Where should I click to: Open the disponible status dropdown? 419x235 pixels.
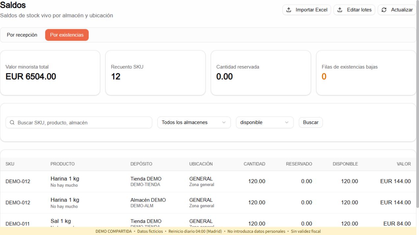click(265, 122)
